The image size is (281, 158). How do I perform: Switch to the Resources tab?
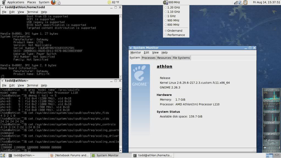point(164,58)
